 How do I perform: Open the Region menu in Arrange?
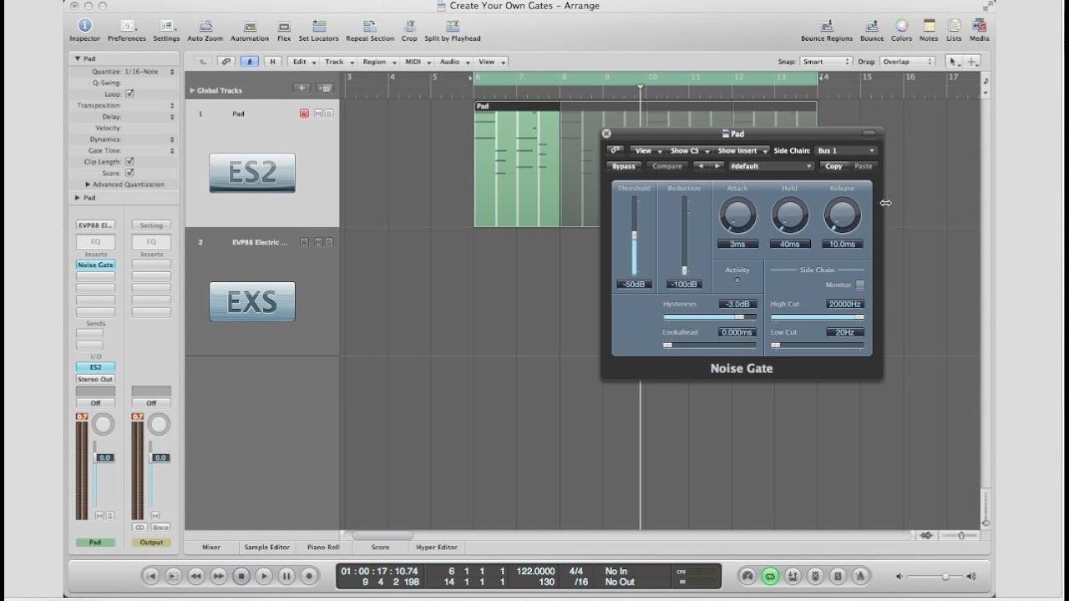[378, 62]
